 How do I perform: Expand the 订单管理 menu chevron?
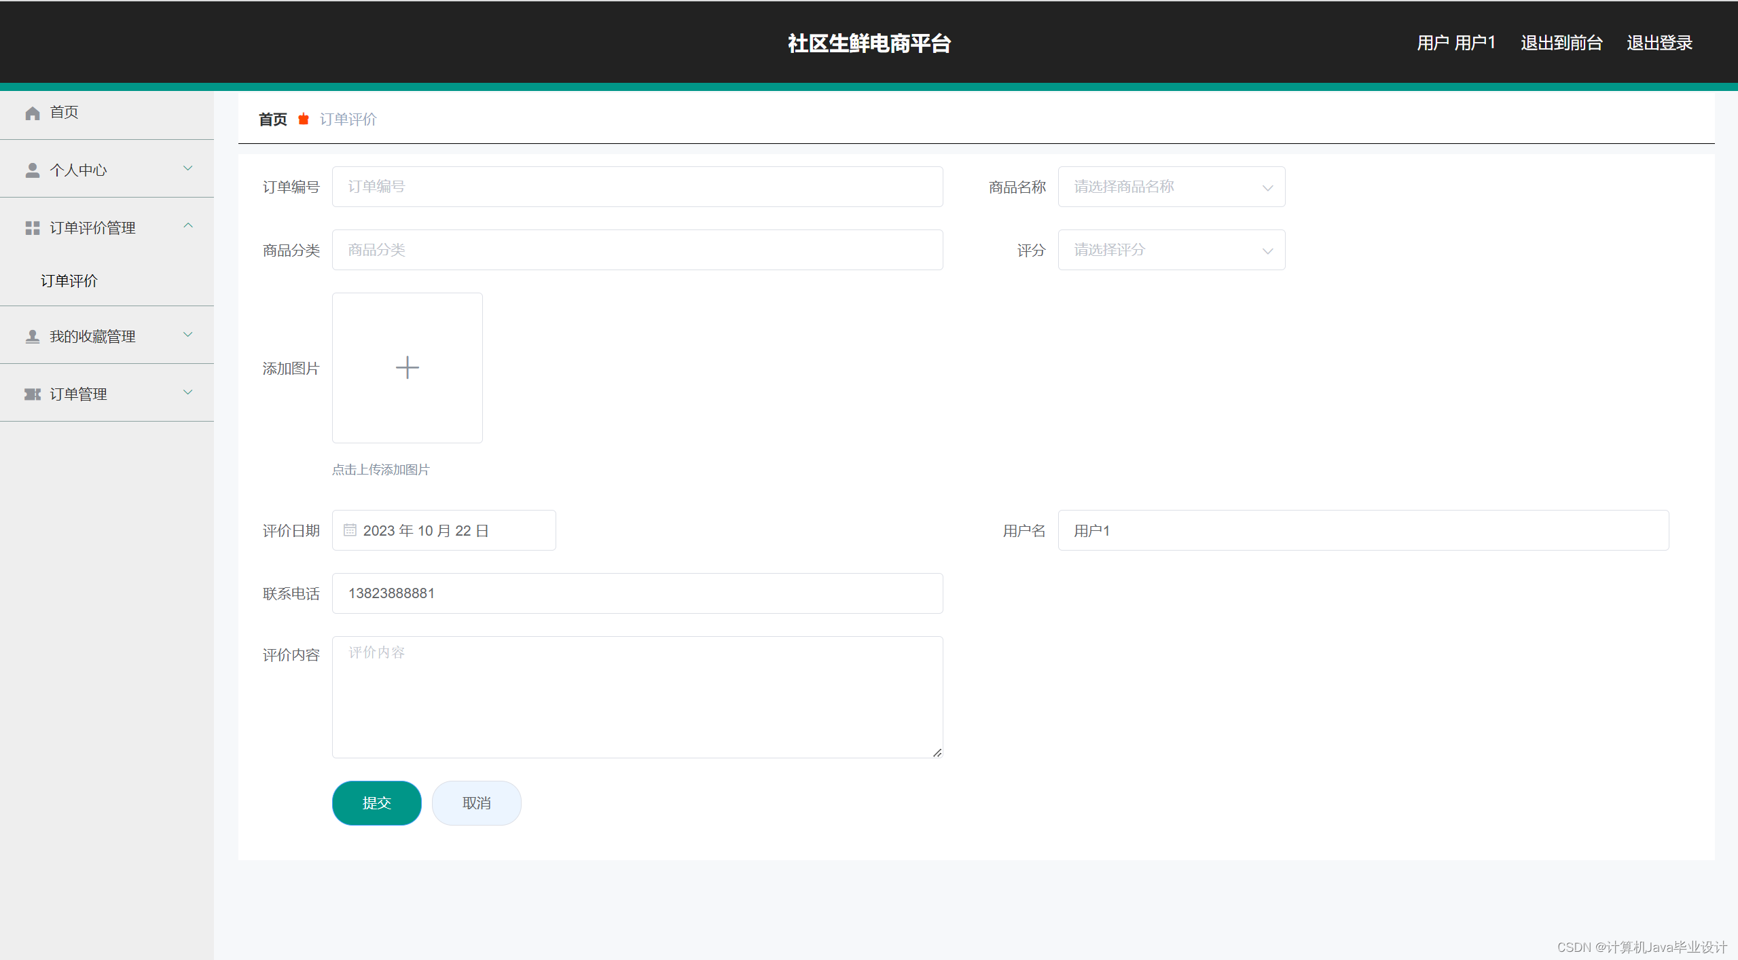tap(188, 392)
